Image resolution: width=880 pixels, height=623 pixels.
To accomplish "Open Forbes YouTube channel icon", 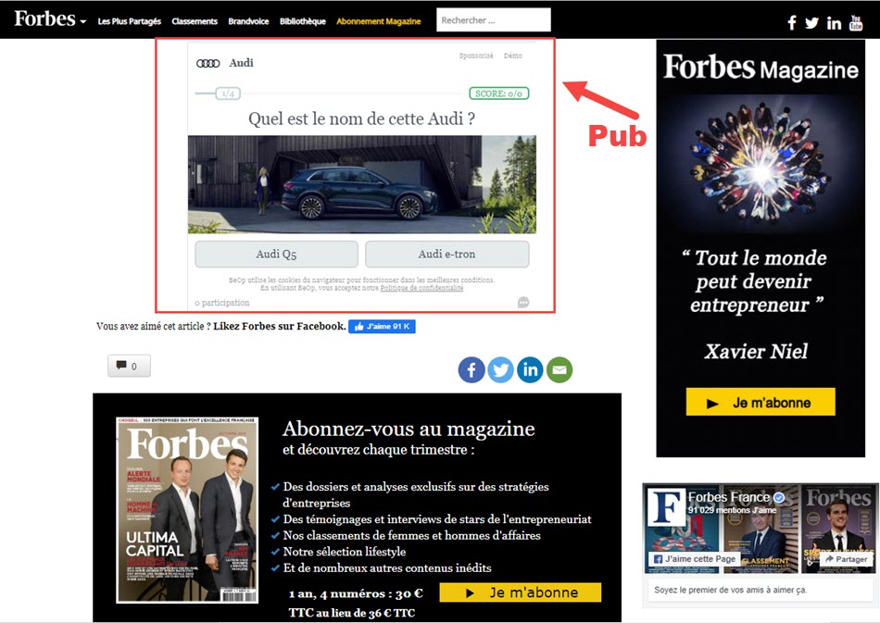I will click(856, 23).
